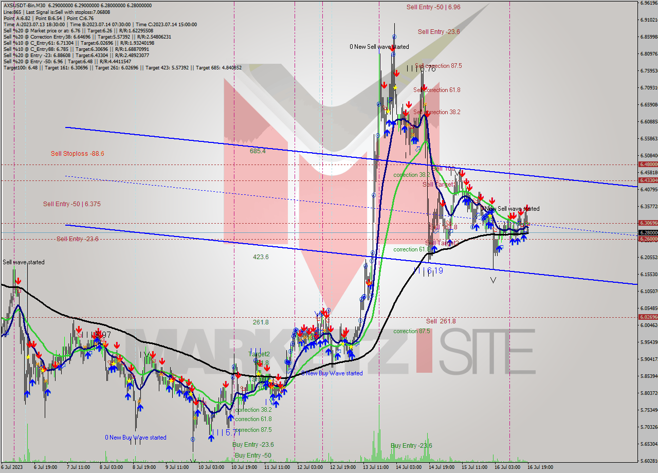Click the 'Target2' label above the buy wave
This screenshot has width=658, height=473.
point(259,354)
